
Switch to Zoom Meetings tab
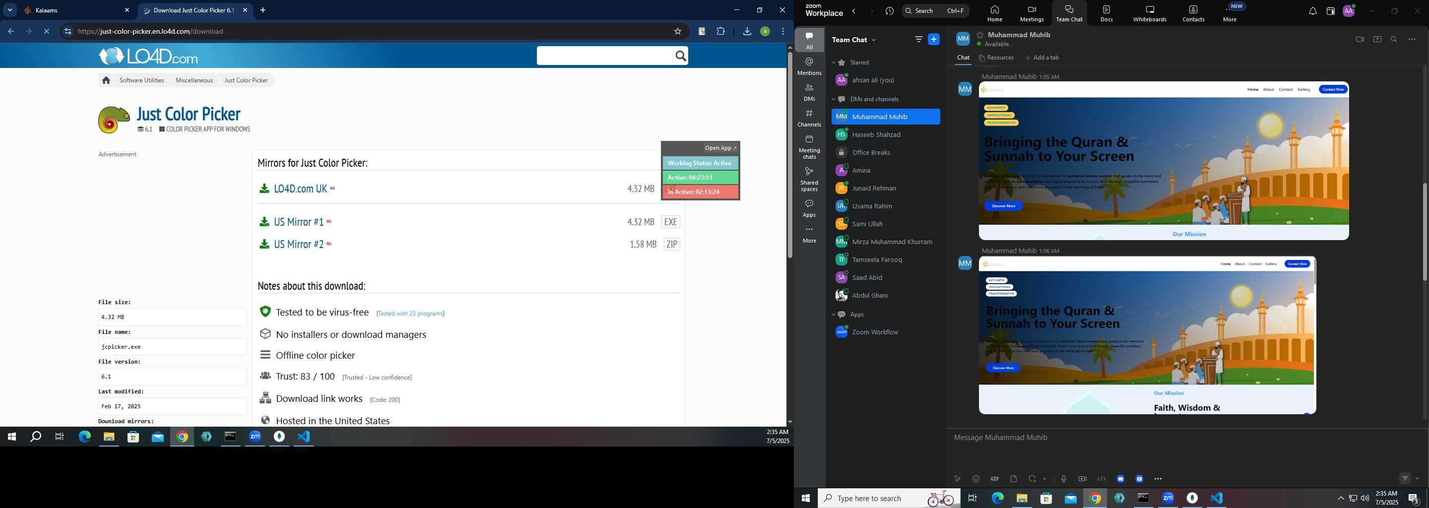coord(1032,13)
